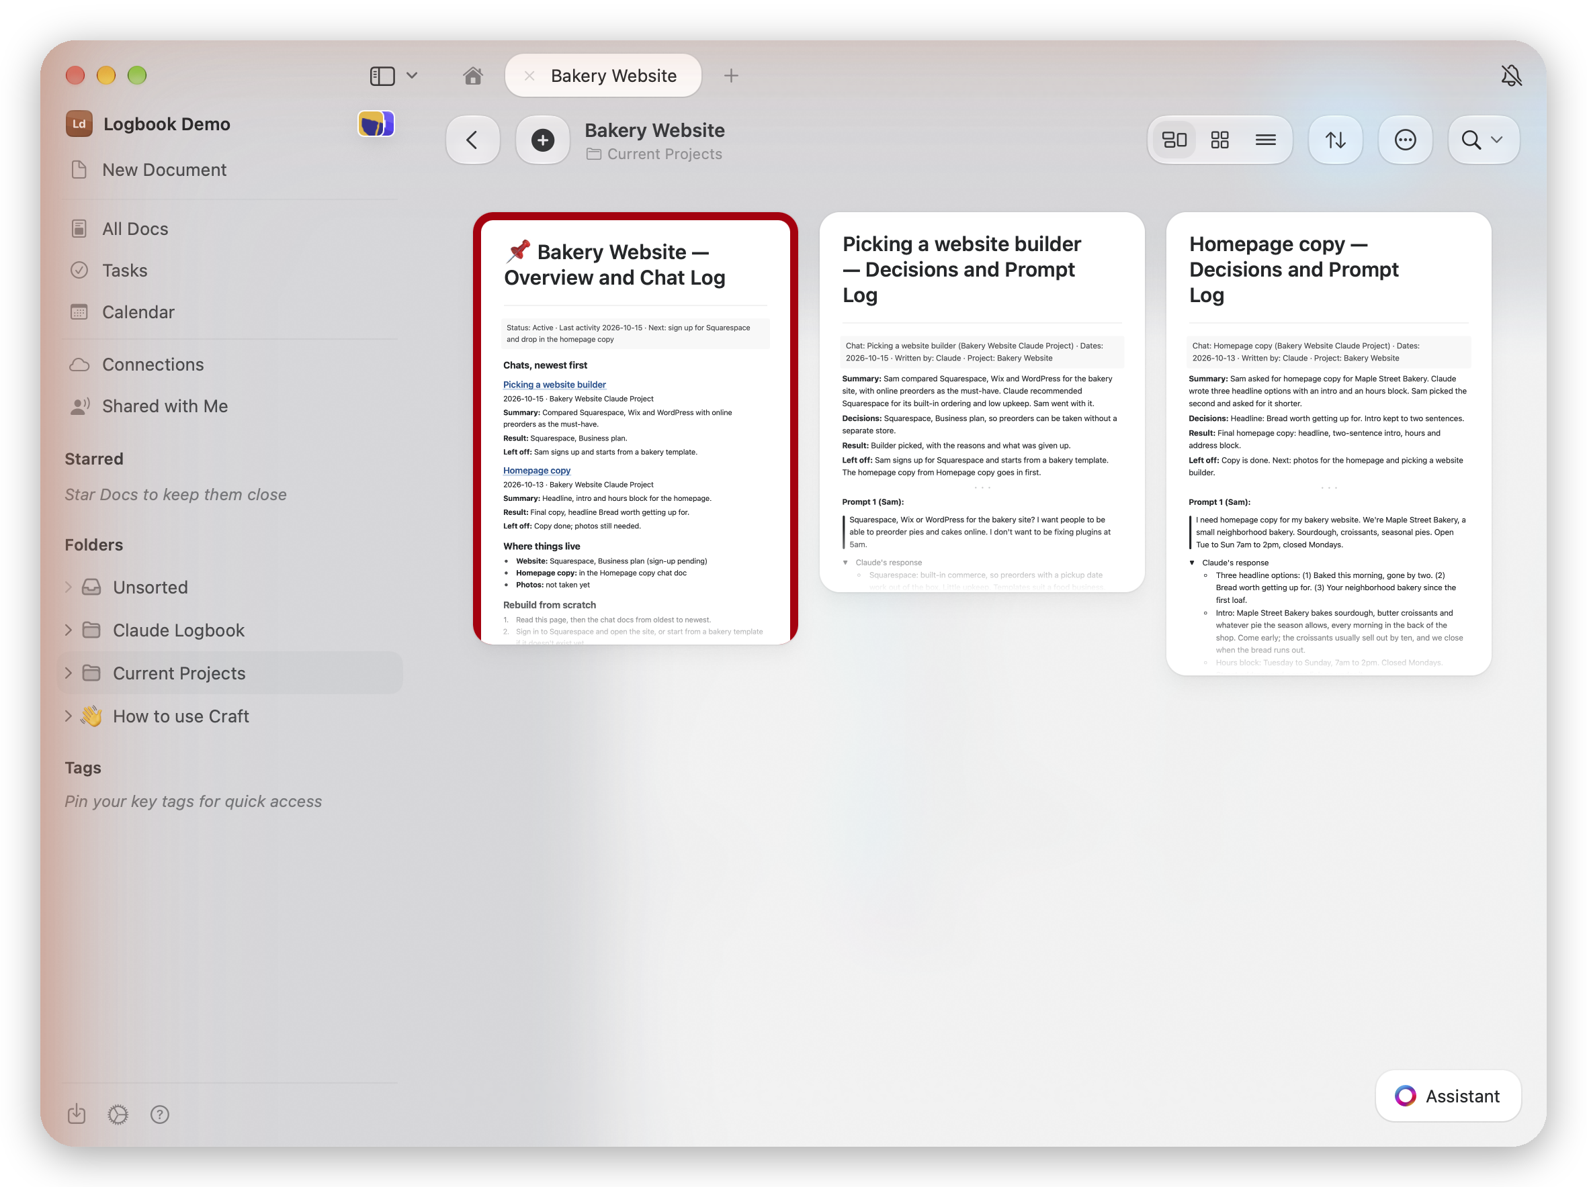This screenshot has height=1187, width=1587.
Task: Click the add document plus button
Action: coord(542,140)
